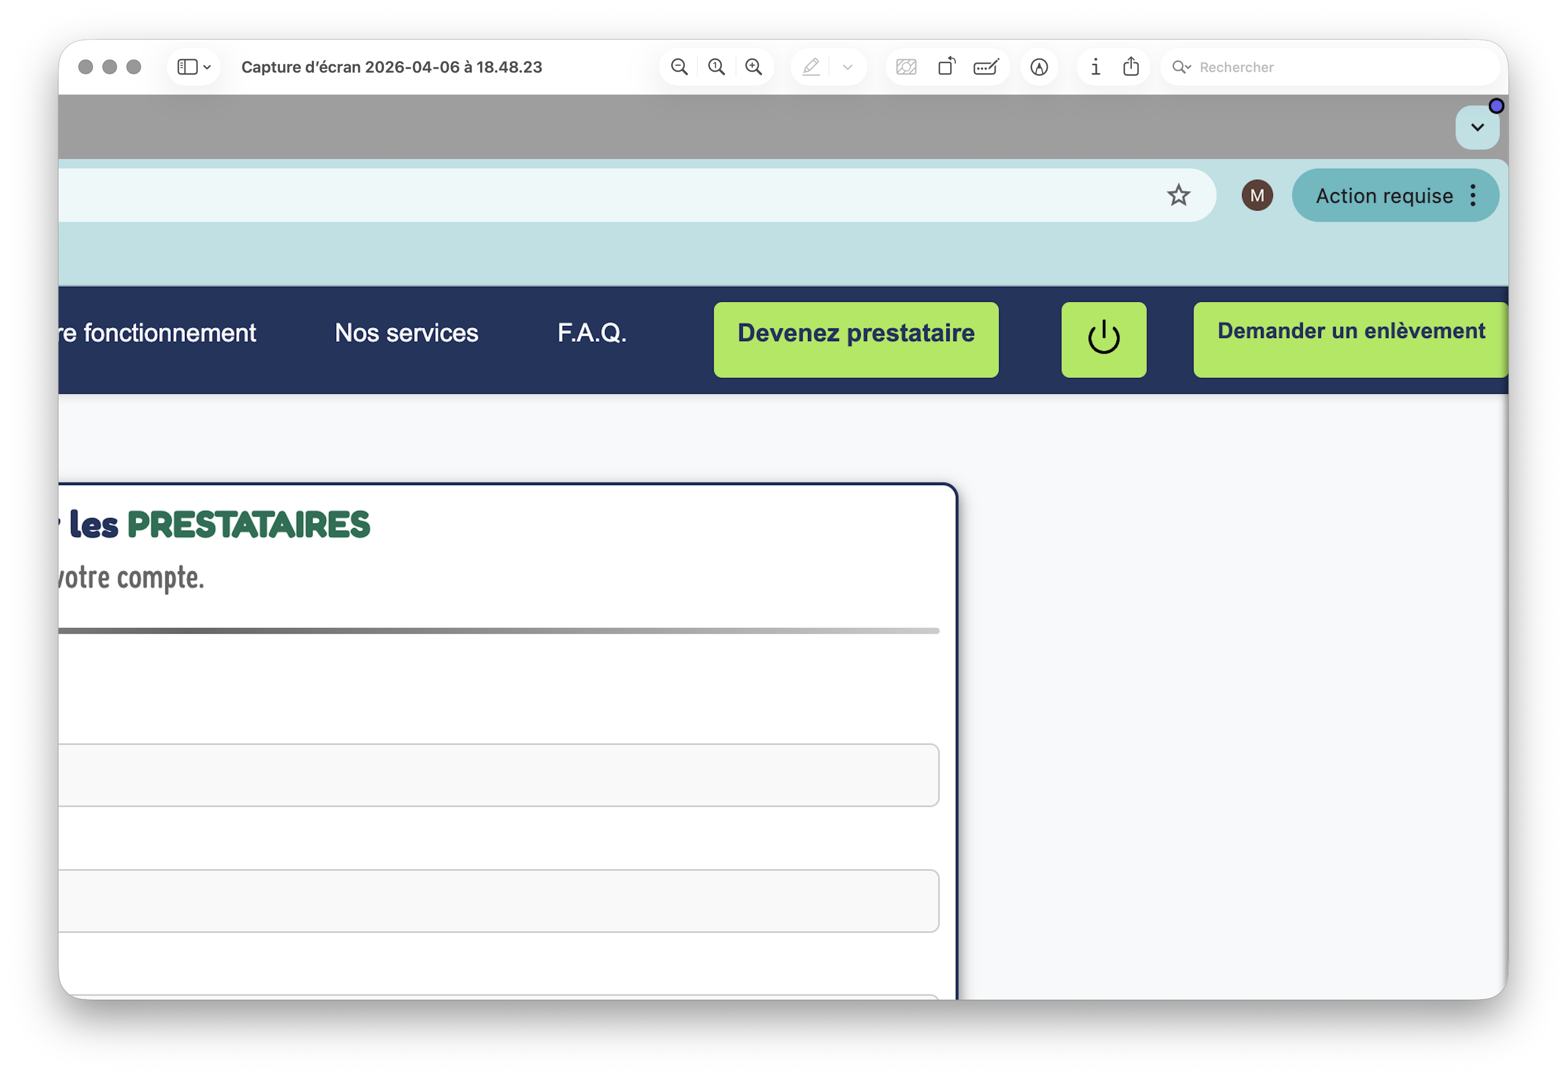
Task: Click the Devenez prestataire button
Action: click(x=856, y=340)
